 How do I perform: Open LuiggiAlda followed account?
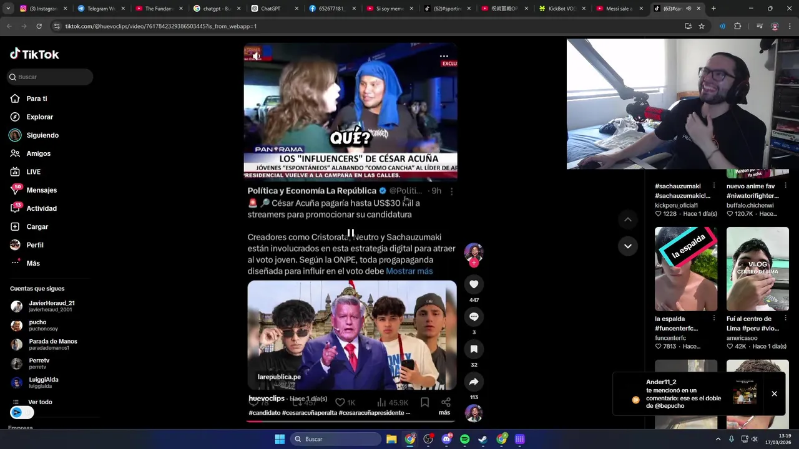tap(42, 383)
